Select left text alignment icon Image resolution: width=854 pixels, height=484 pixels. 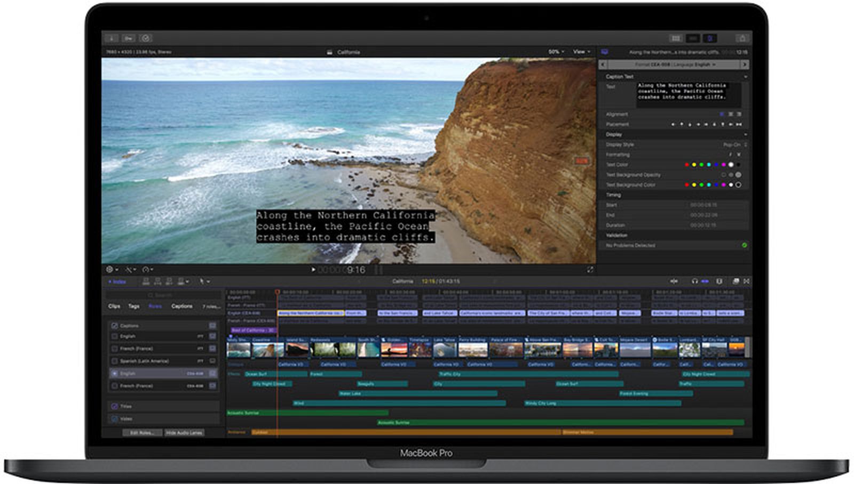coord(722,114)
